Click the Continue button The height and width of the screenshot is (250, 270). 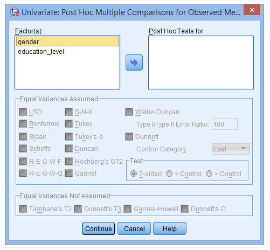[99, 228]
